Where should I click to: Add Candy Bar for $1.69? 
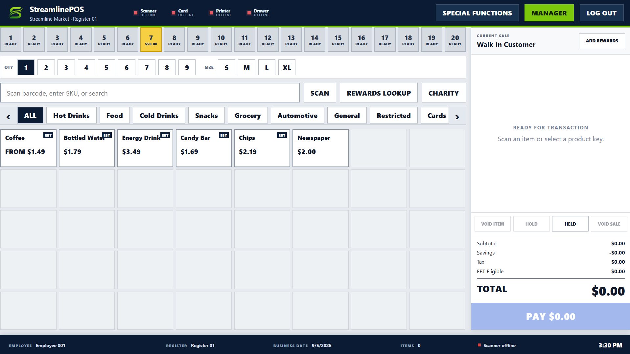click(x=204, y=148)
